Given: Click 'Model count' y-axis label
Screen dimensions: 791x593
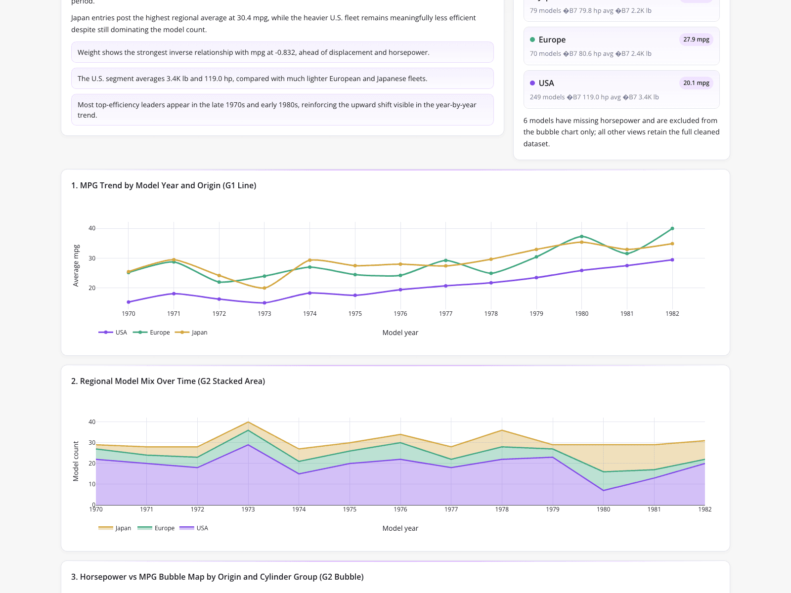Looking at the screenshot, I should 76,461.
